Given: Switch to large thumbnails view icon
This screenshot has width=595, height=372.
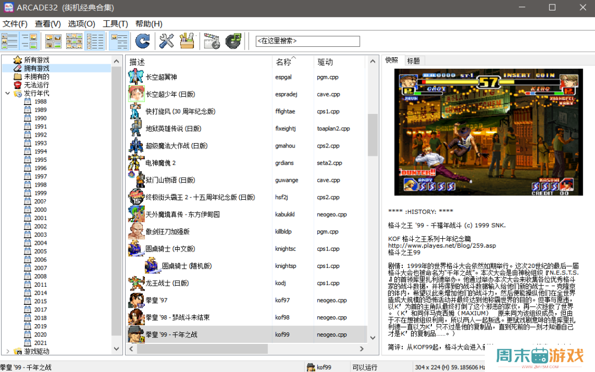Looking at the screenshot, I should [53, 41].
